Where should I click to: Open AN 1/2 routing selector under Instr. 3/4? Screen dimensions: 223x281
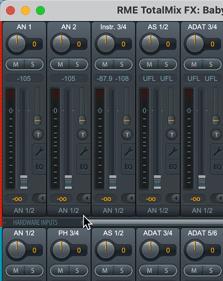[x=113, y=211]
